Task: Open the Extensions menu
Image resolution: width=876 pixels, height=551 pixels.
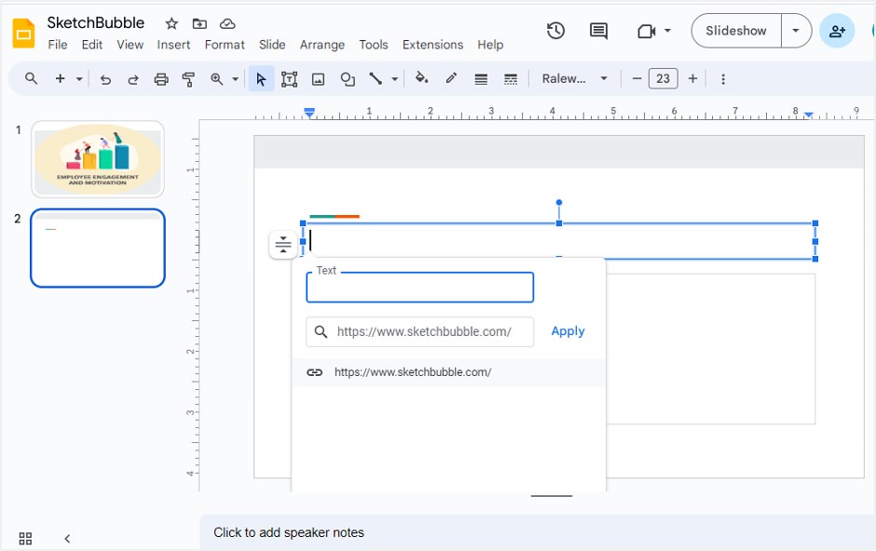Action: (x=432, y=45)
